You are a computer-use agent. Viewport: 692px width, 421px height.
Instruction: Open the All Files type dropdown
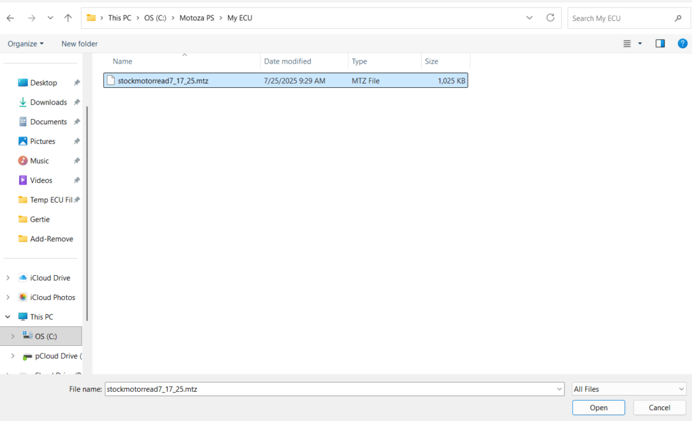pos(628,389)
